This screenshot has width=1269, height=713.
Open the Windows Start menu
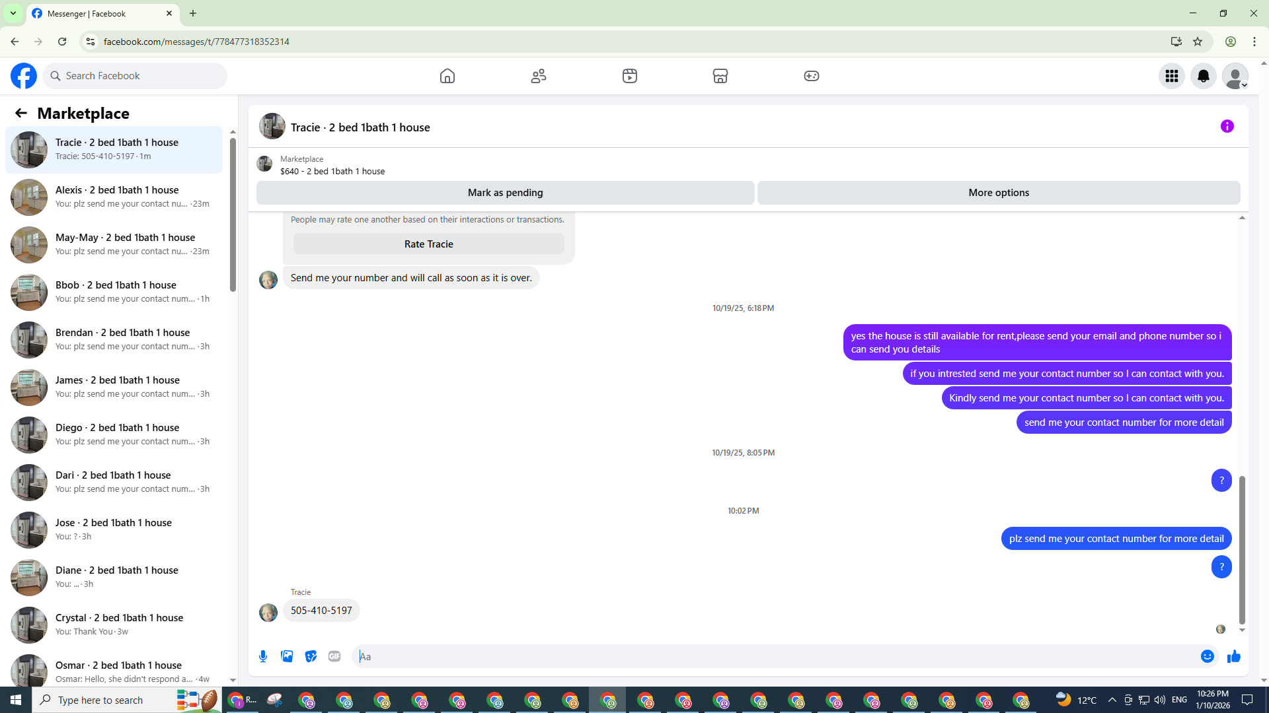pyautogui.click(x=16, y=700)
